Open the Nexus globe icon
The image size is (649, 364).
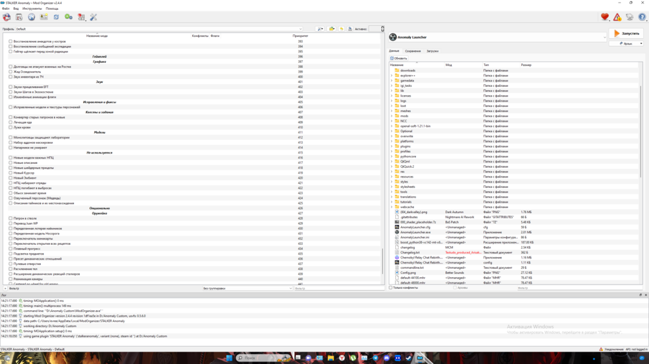31,17
